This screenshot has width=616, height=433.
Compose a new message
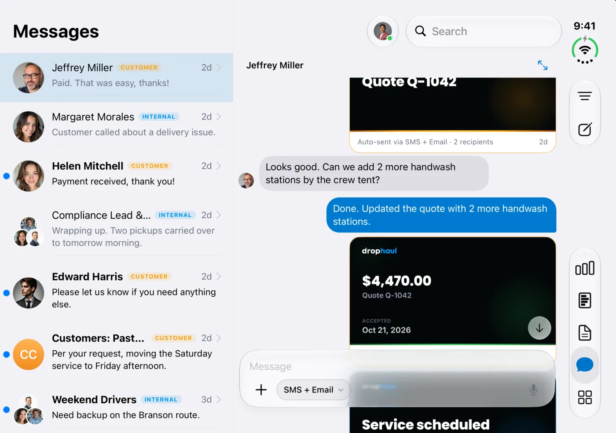pyautogui.click(x=585, y=129)
